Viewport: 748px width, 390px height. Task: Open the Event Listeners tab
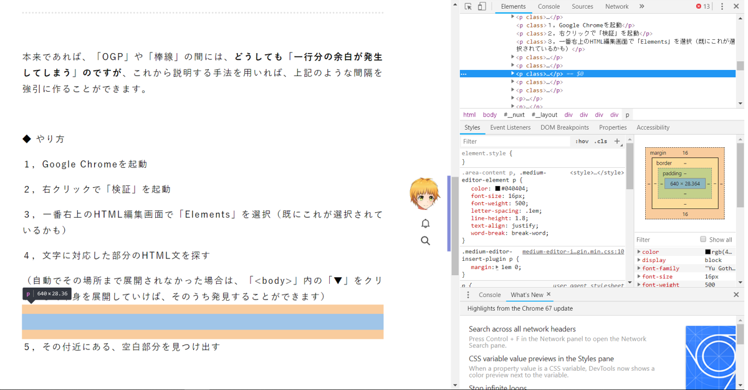coord(510,127)
